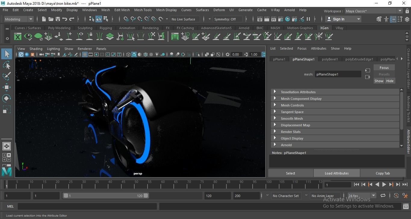
Task: Open Hypershade with the blue sphere icon
Action: tap(288, 19)
